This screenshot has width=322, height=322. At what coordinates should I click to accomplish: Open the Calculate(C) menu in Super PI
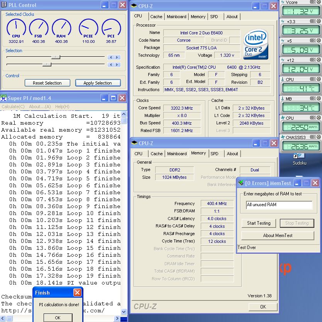coord(13,107)
